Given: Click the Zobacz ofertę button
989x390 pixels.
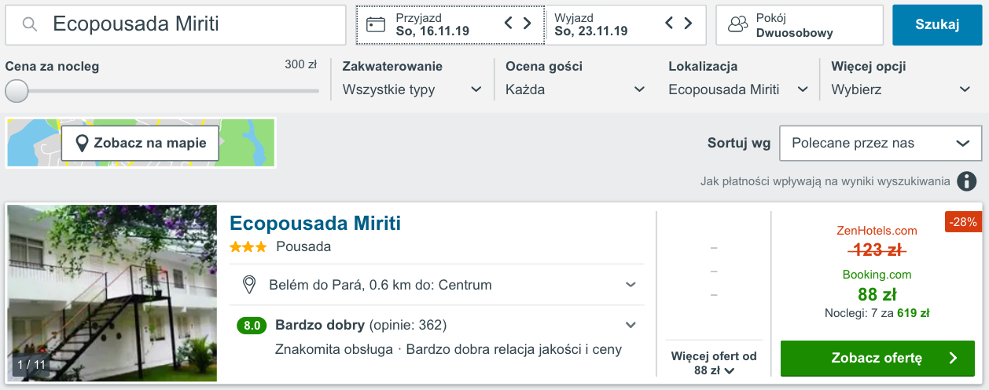Looking at the screenshot, I should (877, 358).
